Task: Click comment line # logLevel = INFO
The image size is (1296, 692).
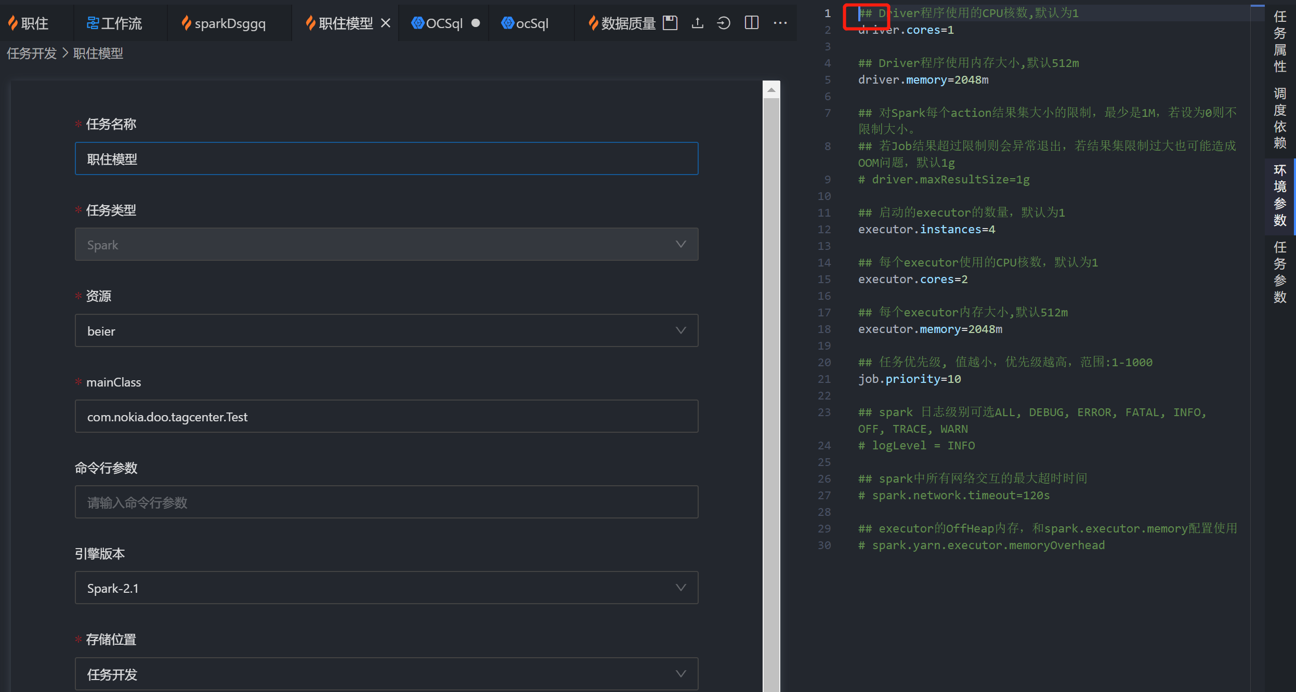Action: coord(917,445)
